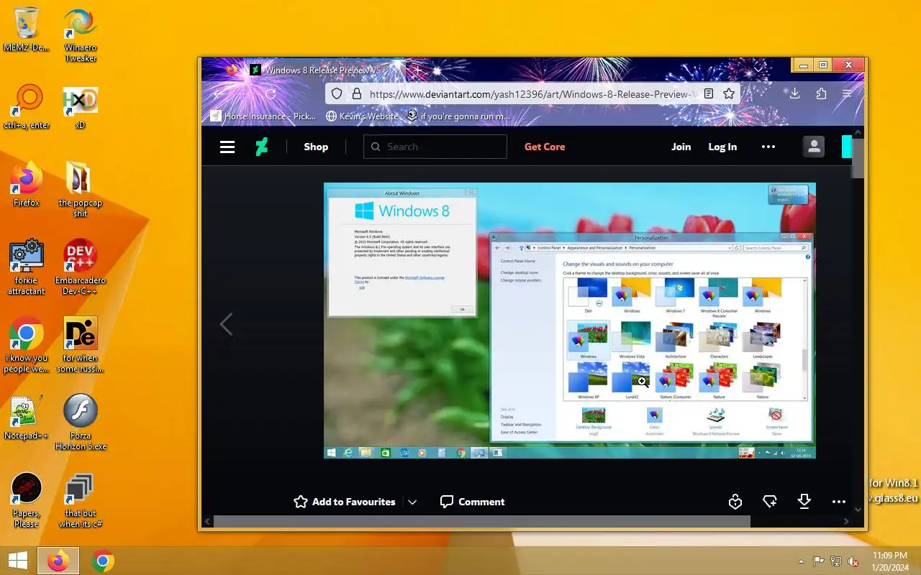Click the scroll left arrow
Screen dimensions: 921x575
[207, 521]
